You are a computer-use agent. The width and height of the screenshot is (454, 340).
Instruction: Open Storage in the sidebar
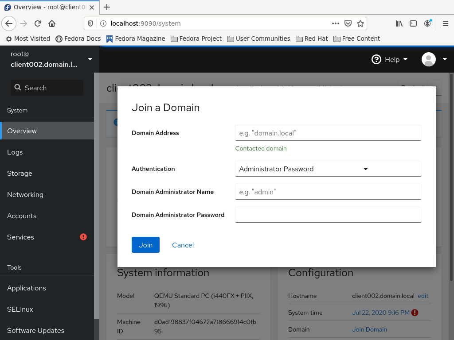click(x=47, y=174)
